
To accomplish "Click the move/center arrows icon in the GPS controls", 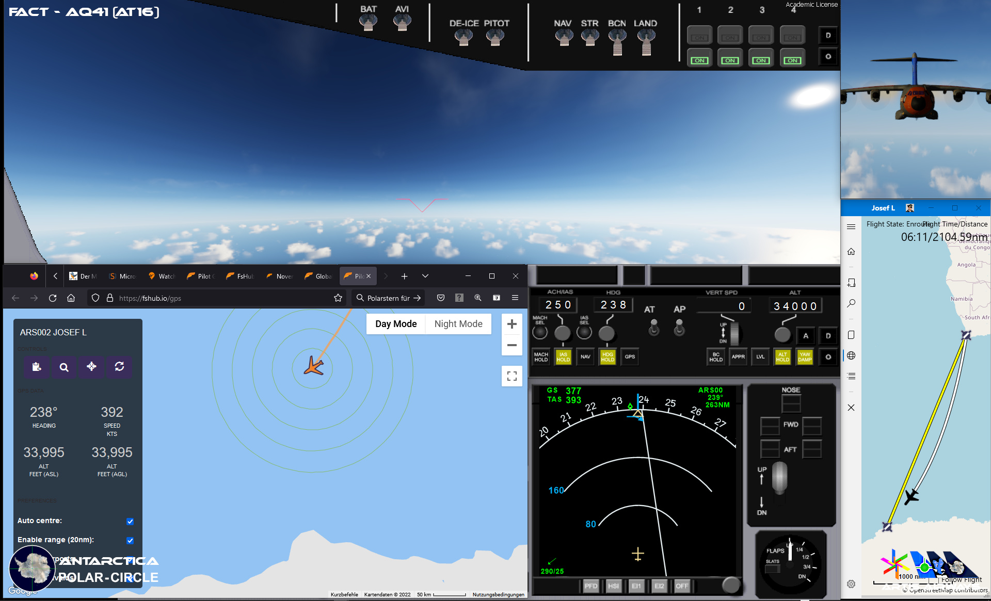I will [91, 367].
